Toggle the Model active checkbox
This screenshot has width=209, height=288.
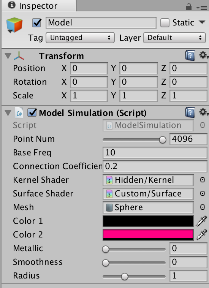[36, 23]
